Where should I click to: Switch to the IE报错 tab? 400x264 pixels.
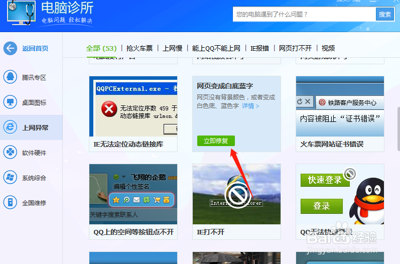click(x=259, y=48)
